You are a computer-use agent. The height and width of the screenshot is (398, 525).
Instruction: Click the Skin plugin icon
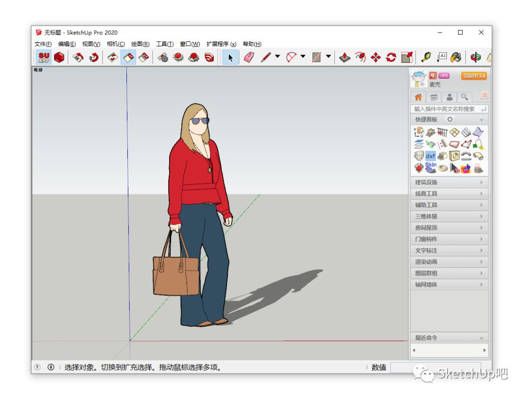click(x=431, y=167)
